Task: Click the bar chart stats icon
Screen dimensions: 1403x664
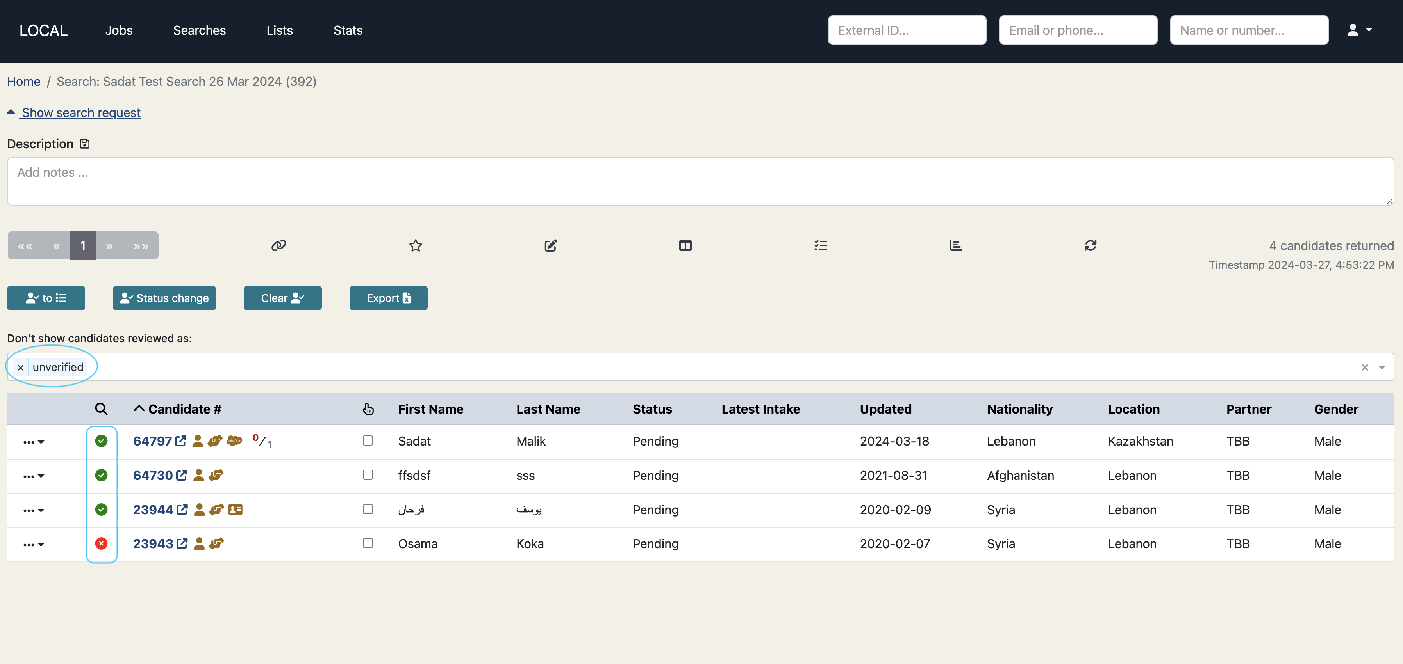Action: coord(955,245)
